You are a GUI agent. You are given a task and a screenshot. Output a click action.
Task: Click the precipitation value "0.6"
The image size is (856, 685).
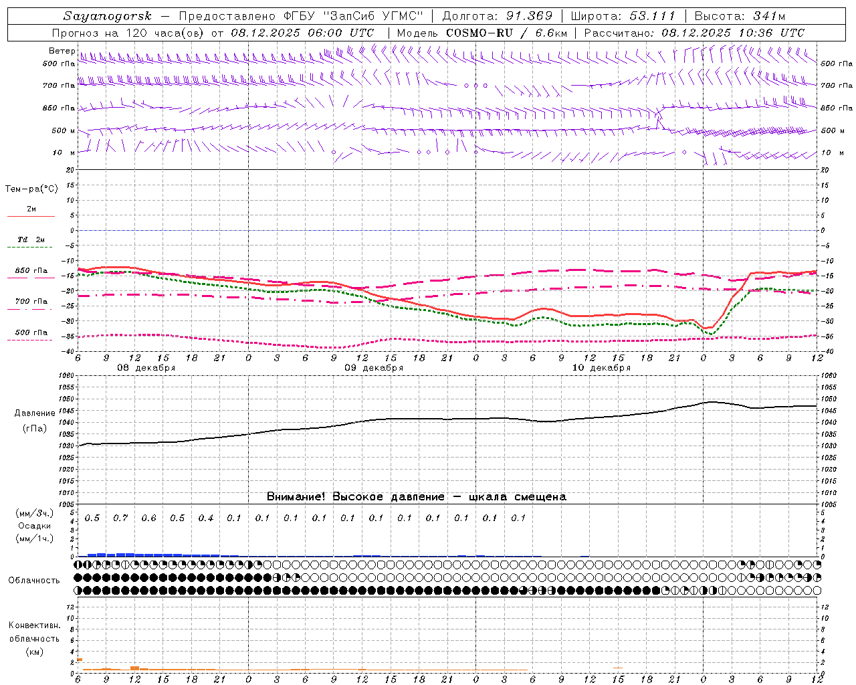tap(148, 518)
